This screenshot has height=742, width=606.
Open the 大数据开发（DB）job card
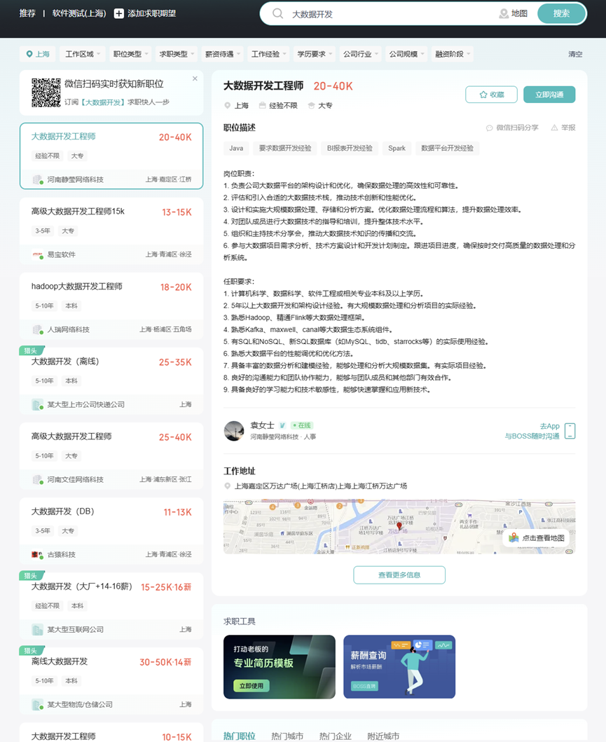point(111,531)
